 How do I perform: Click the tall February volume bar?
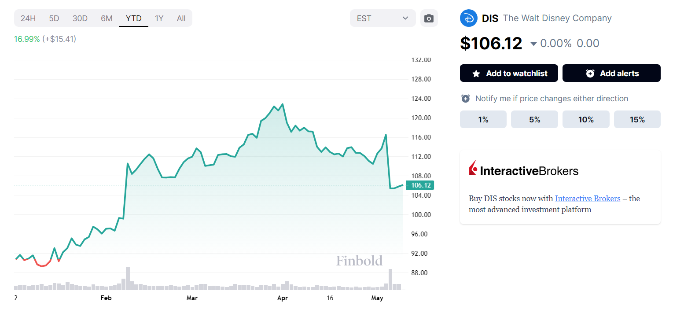pyautogui.click(x=128, y=278)
